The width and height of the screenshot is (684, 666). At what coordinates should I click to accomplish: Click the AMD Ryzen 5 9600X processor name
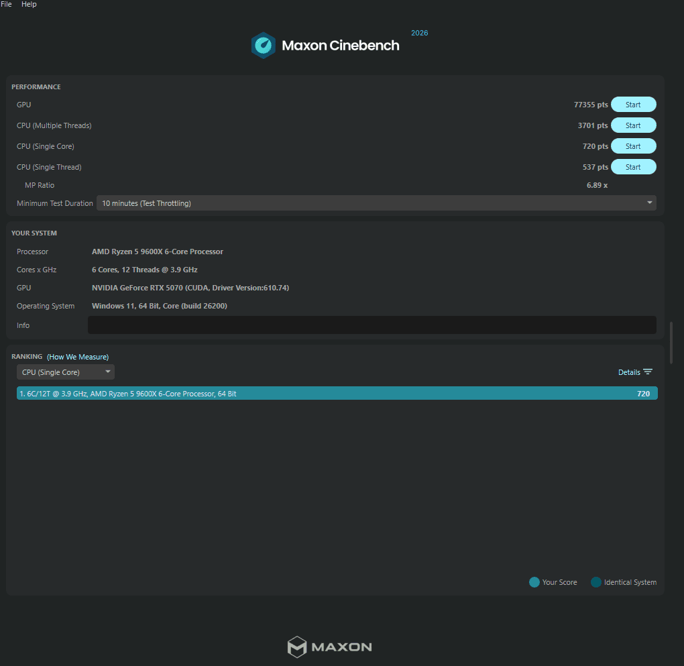click(x=157, y=252)
